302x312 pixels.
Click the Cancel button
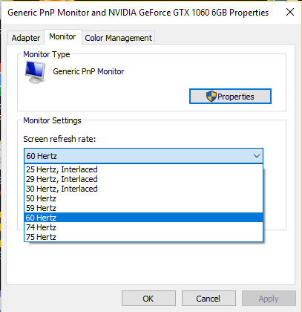tap(209, 299)
